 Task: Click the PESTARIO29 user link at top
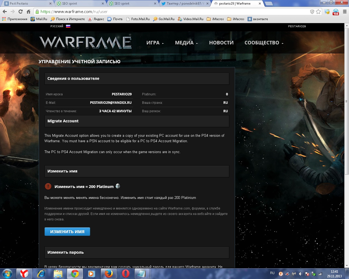[x=297, y=26]
